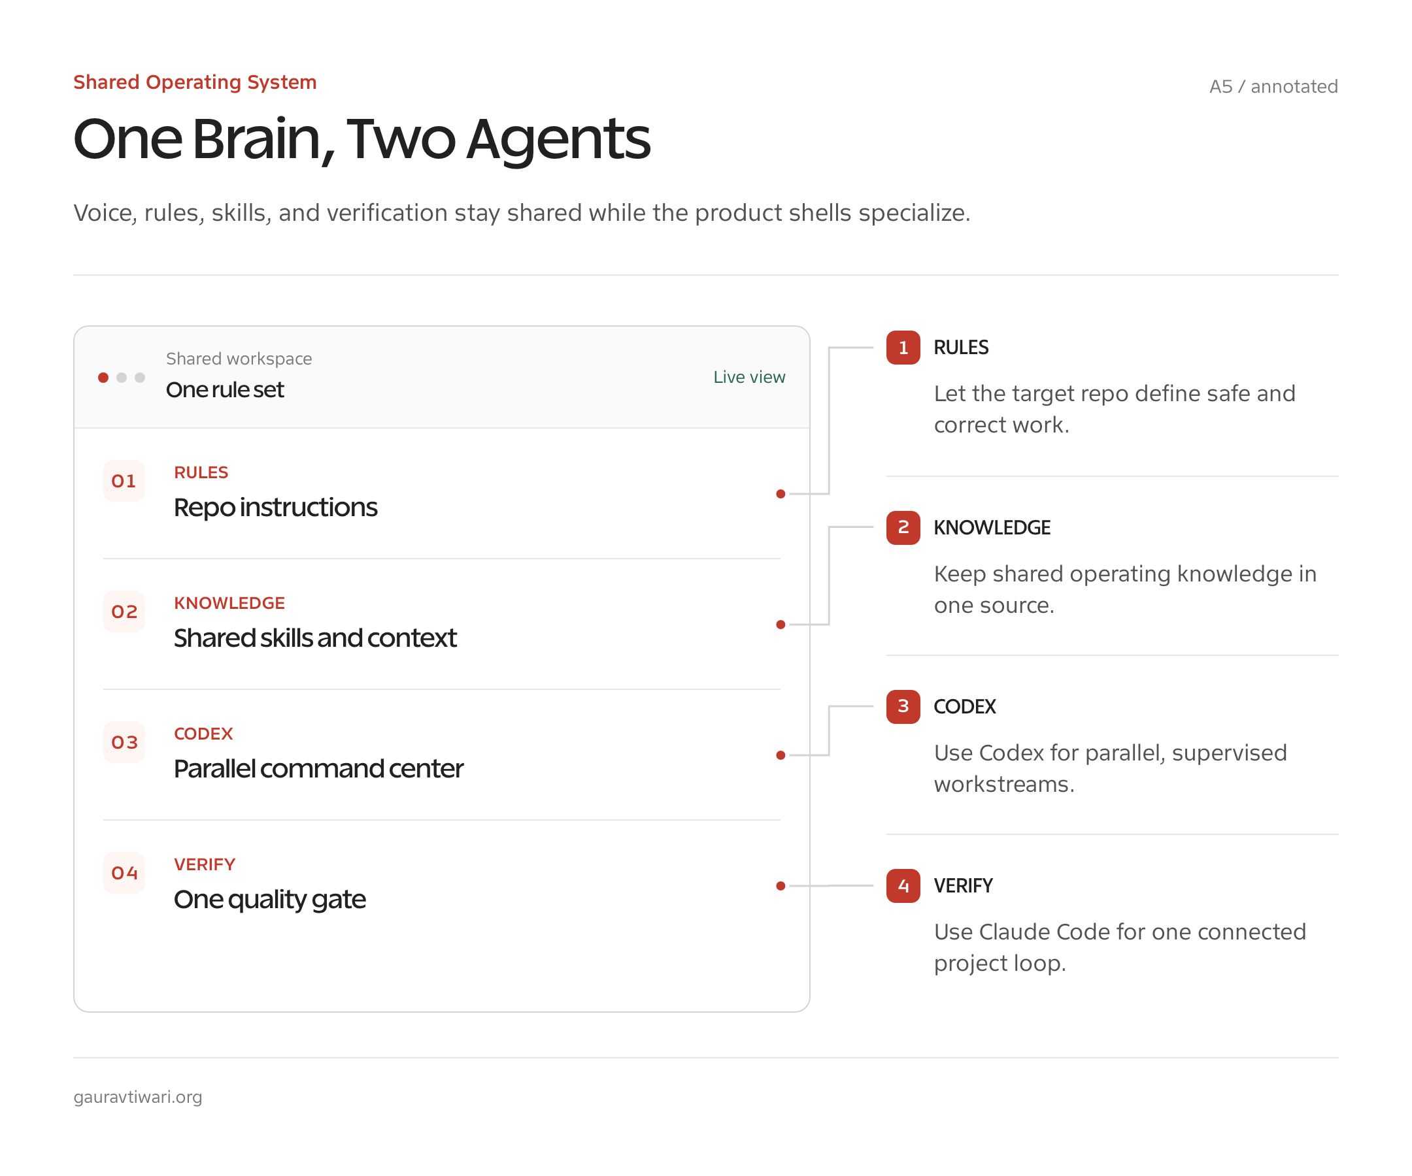The height and width of the screenshot is (1176, 1412).
Task: Click the One Brain, Two Agents title
Action: (x=361, y=140)
